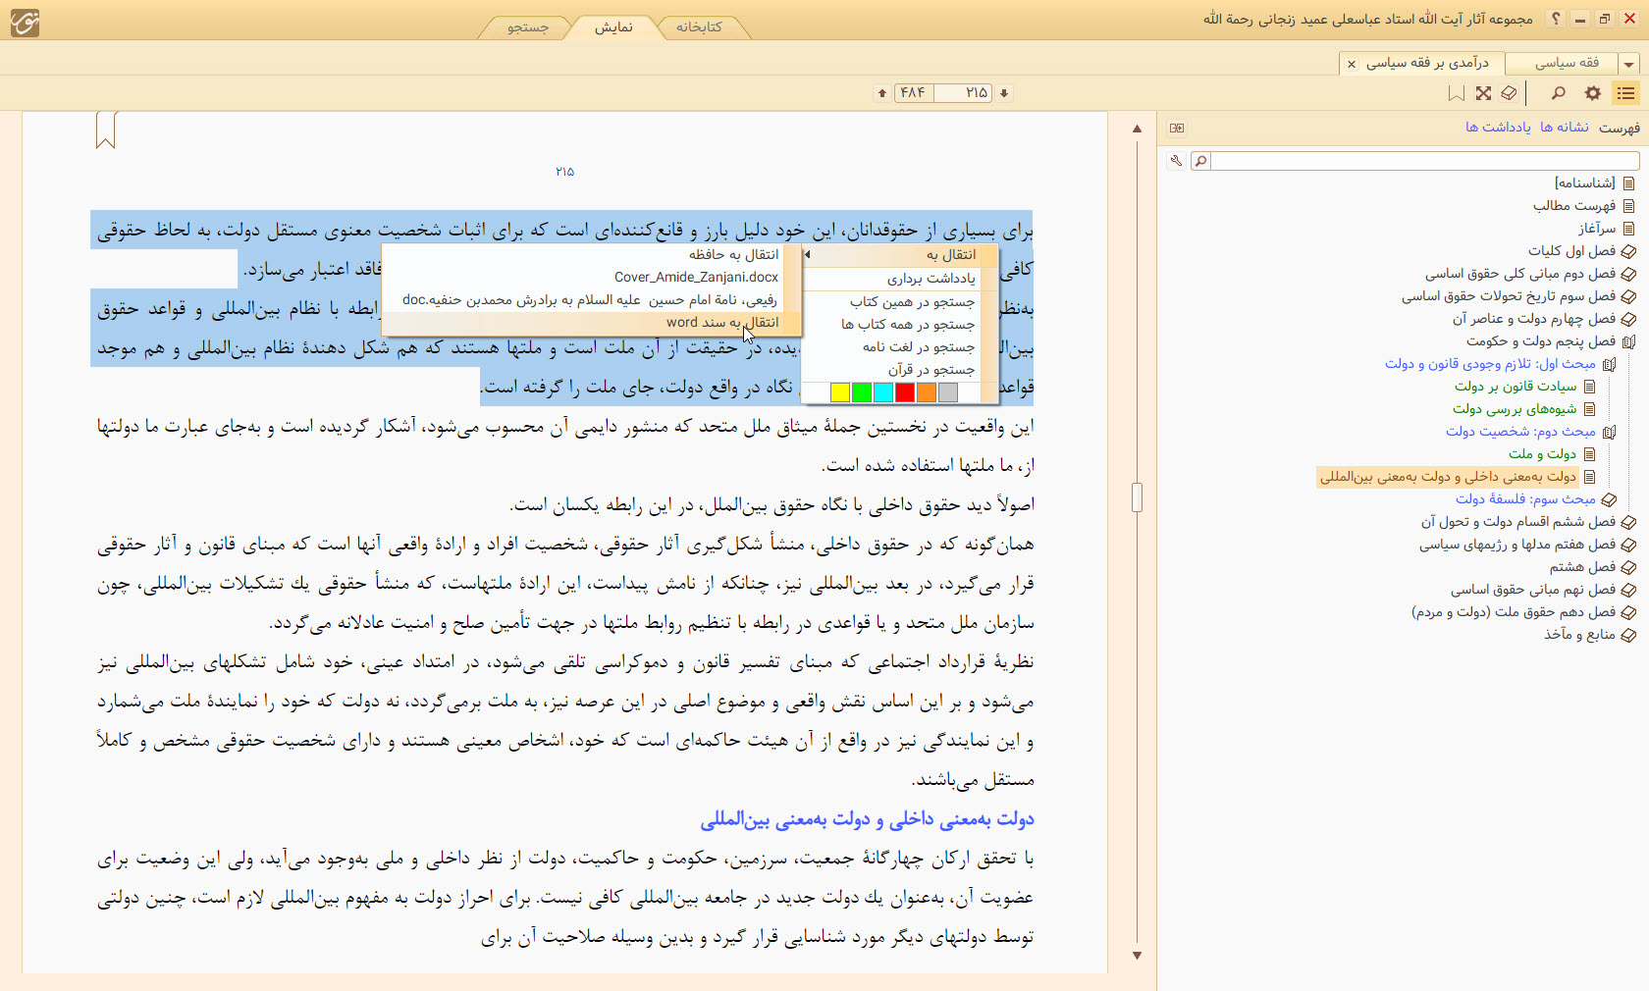Click the book icon in the toolbar
Screen dimensions: 1649x991
coord(1510,93)
